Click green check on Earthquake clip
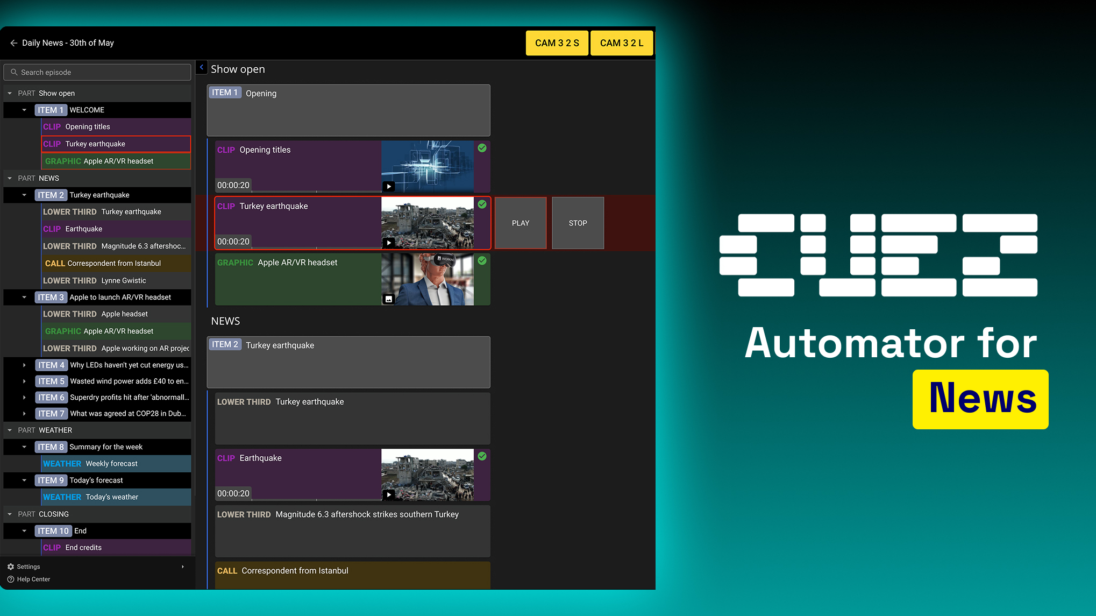The image size is (1096, 616). click(x=482, y=456)
